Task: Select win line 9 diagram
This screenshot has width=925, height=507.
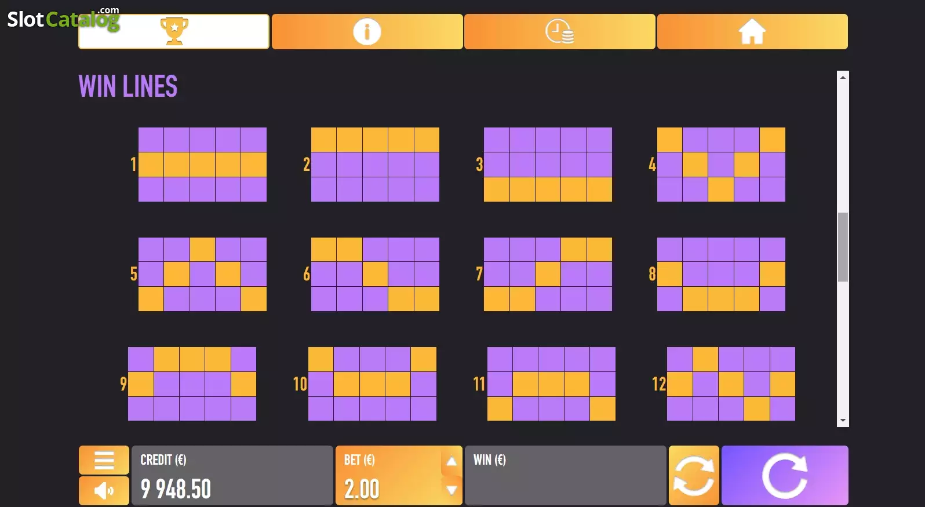Action: [192, 384]
